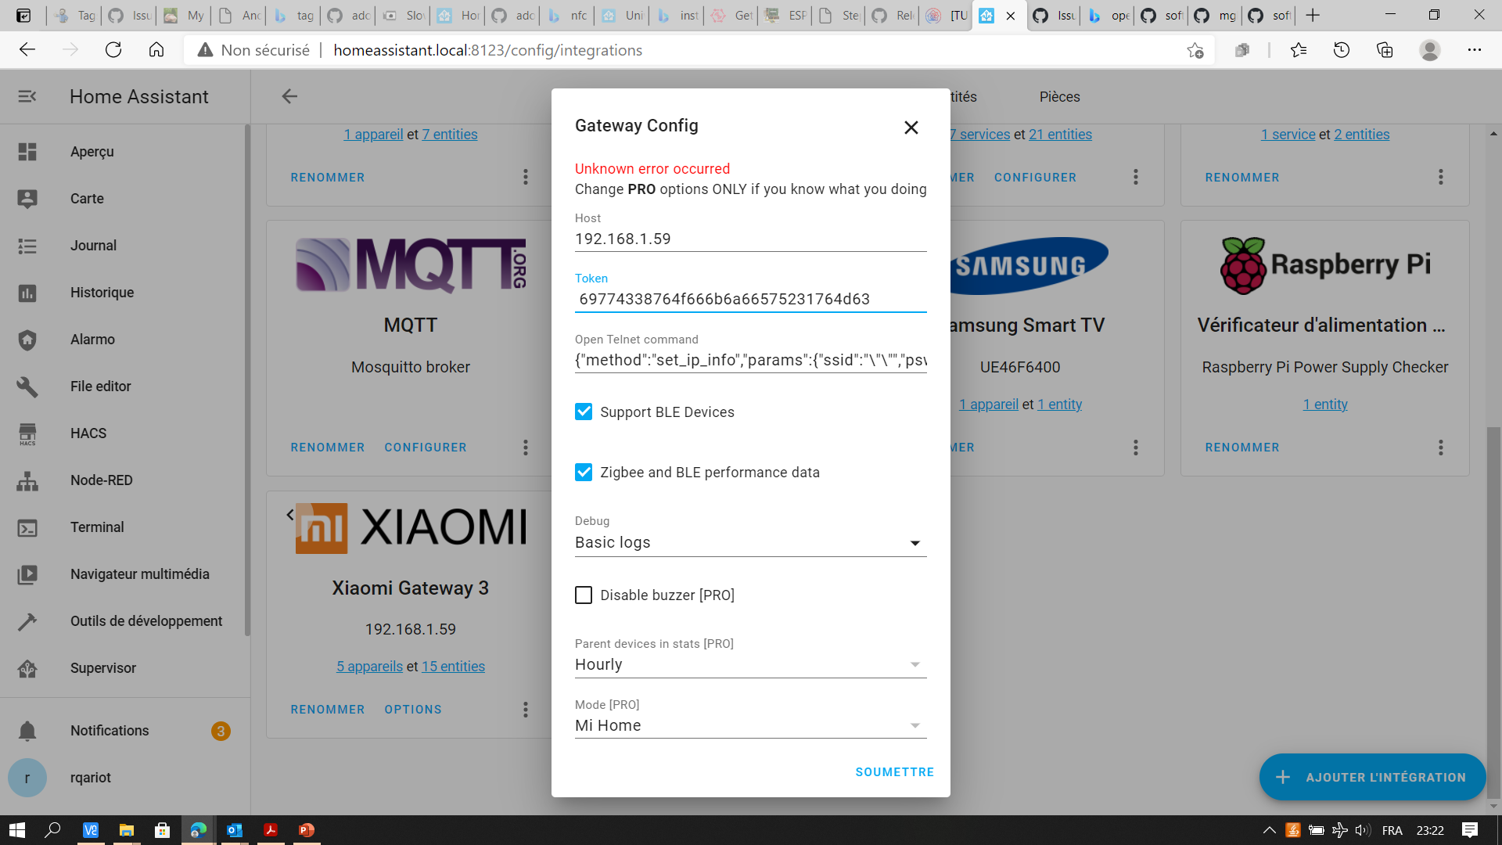Screen dimensions: 1502x845
Task: Open Node-RED from the sidebar
Action: (100, 480)
